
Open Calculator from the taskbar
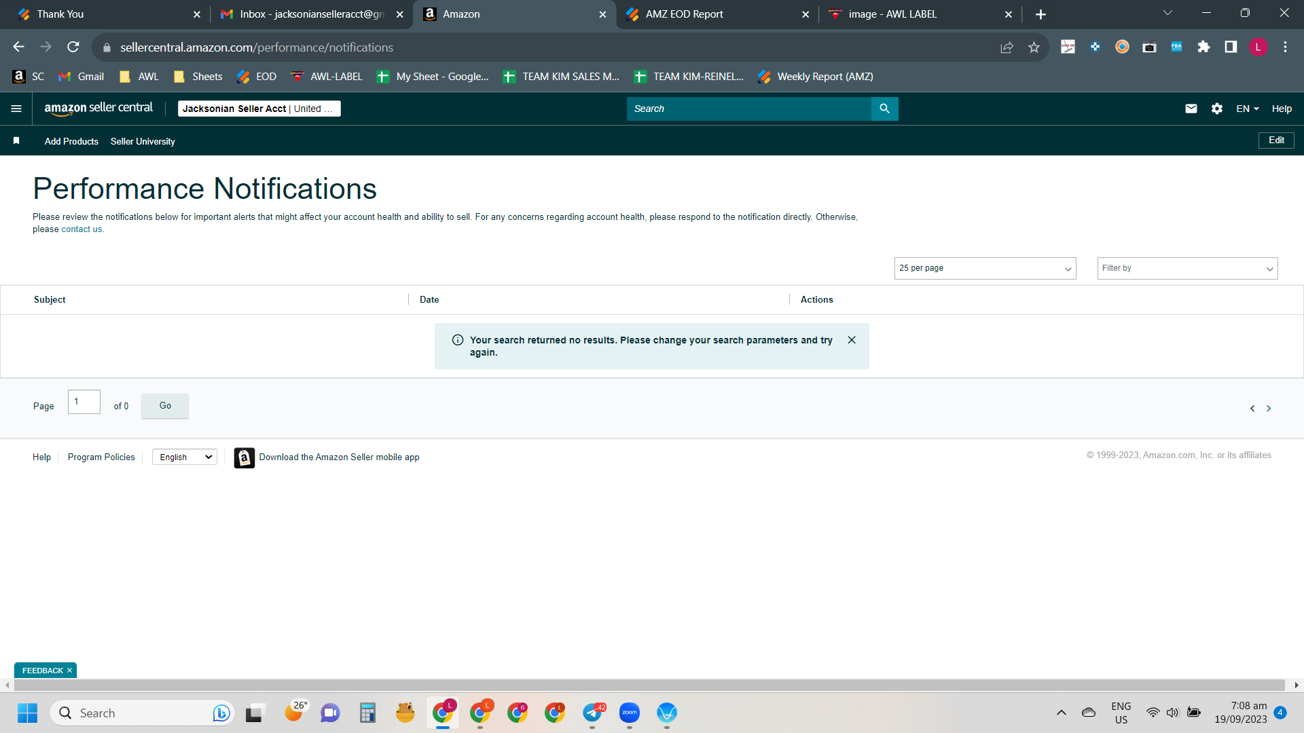click(x=367, y=713)
